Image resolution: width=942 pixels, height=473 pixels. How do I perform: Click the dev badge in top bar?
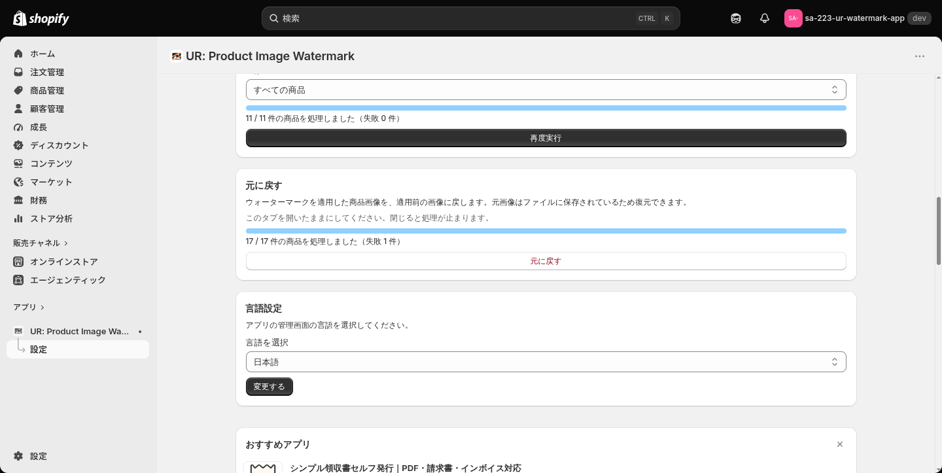coord(919,18)
